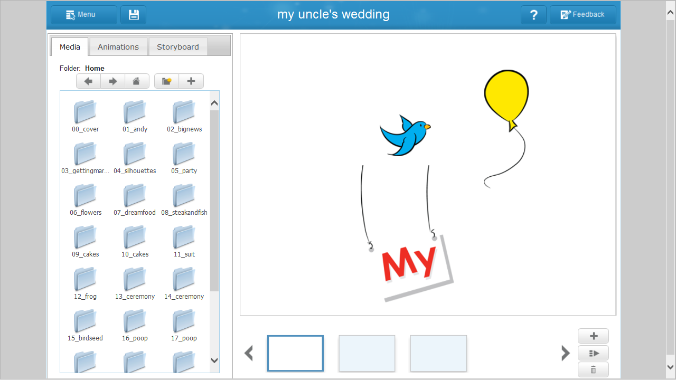The image size is (676, 380).
Task: Switch to the Animations tab
Action: point(118,46)
